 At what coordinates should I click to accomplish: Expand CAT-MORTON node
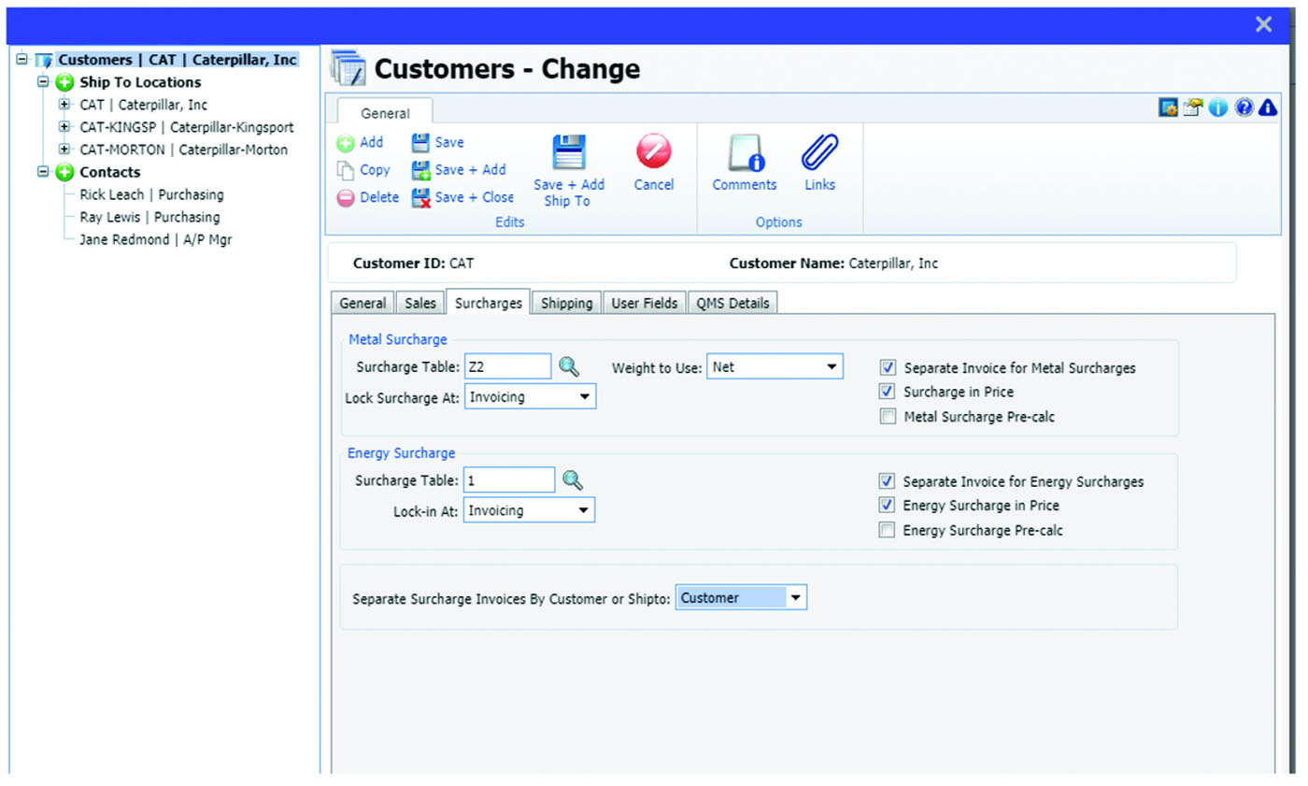(x=64, y=150)
